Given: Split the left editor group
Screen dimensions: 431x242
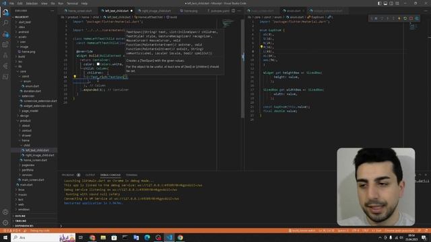Looking at the screenshot, I should (x=233, y=11).
